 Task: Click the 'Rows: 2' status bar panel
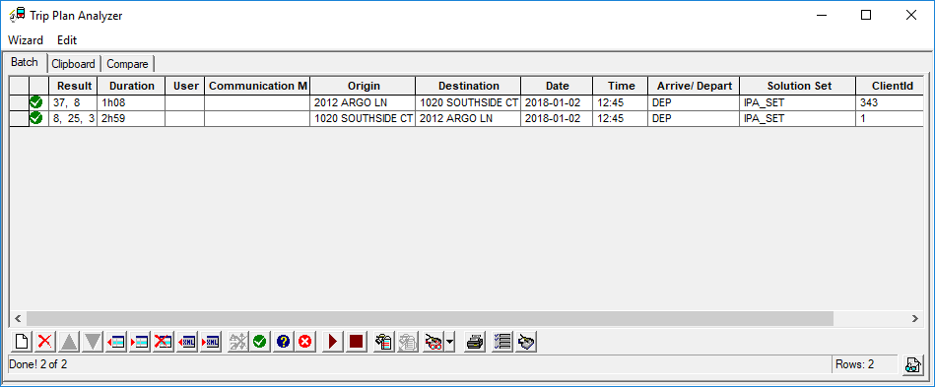[864, 364]
